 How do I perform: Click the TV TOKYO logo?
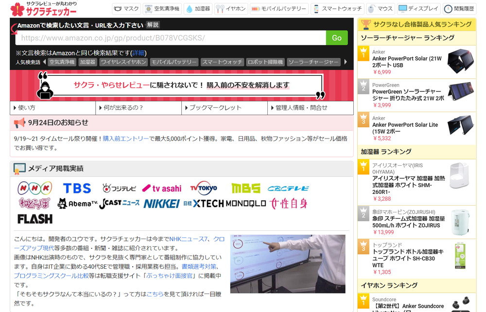204,188
